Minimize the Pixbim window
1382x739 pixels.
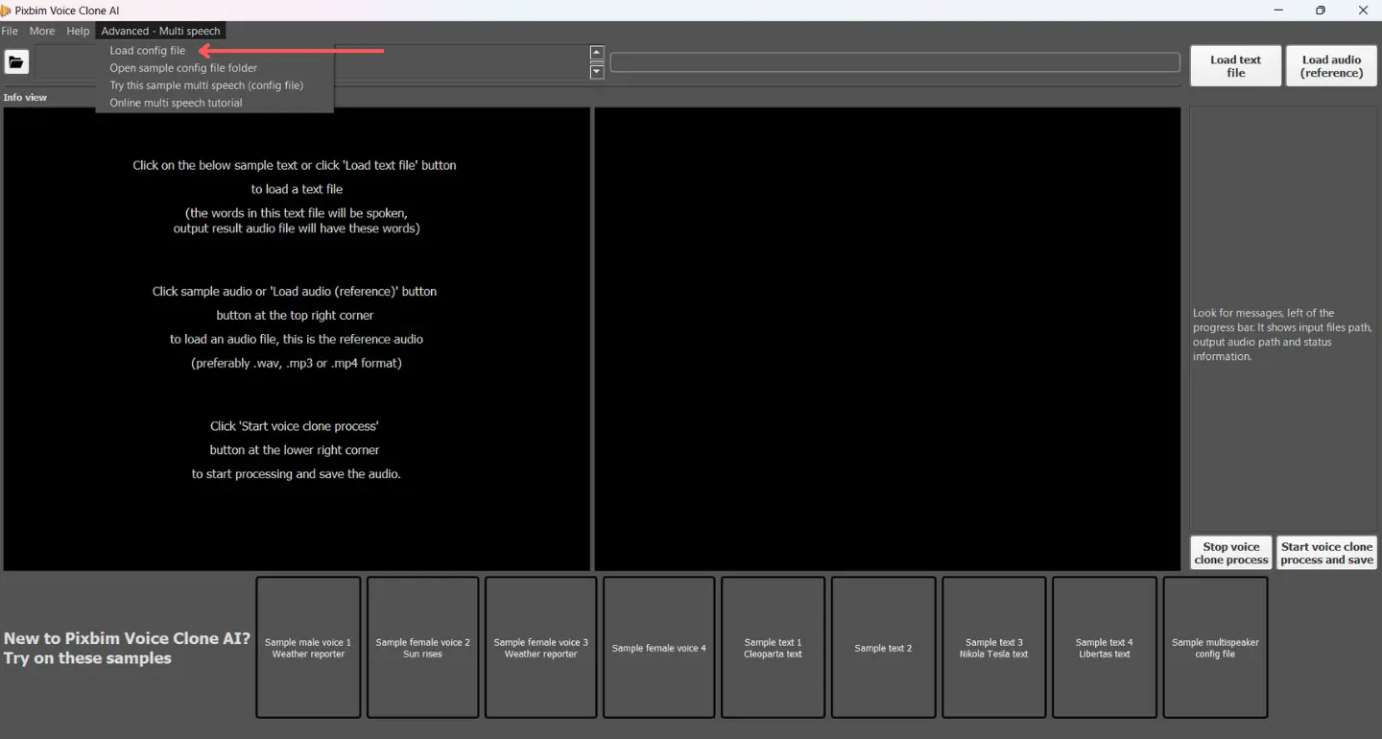[1278, 10]
